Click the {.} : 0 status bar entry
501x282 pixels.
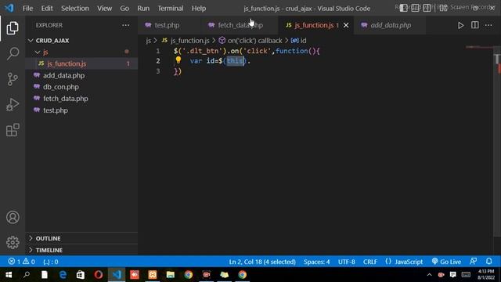click(51, 262)
